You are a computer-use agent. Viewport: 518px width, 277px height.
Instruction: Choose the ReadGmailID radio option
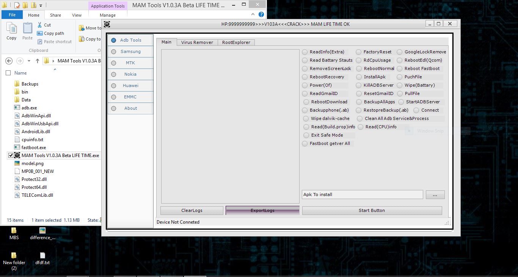pos(305,93)
